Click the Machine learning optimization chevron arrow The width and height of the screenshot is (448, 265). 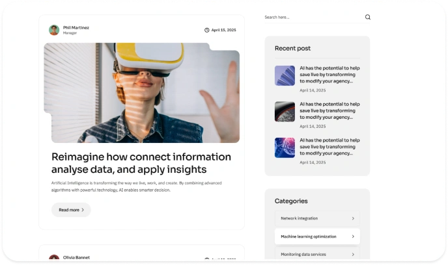pyautogui.click(x=353, y=236)
